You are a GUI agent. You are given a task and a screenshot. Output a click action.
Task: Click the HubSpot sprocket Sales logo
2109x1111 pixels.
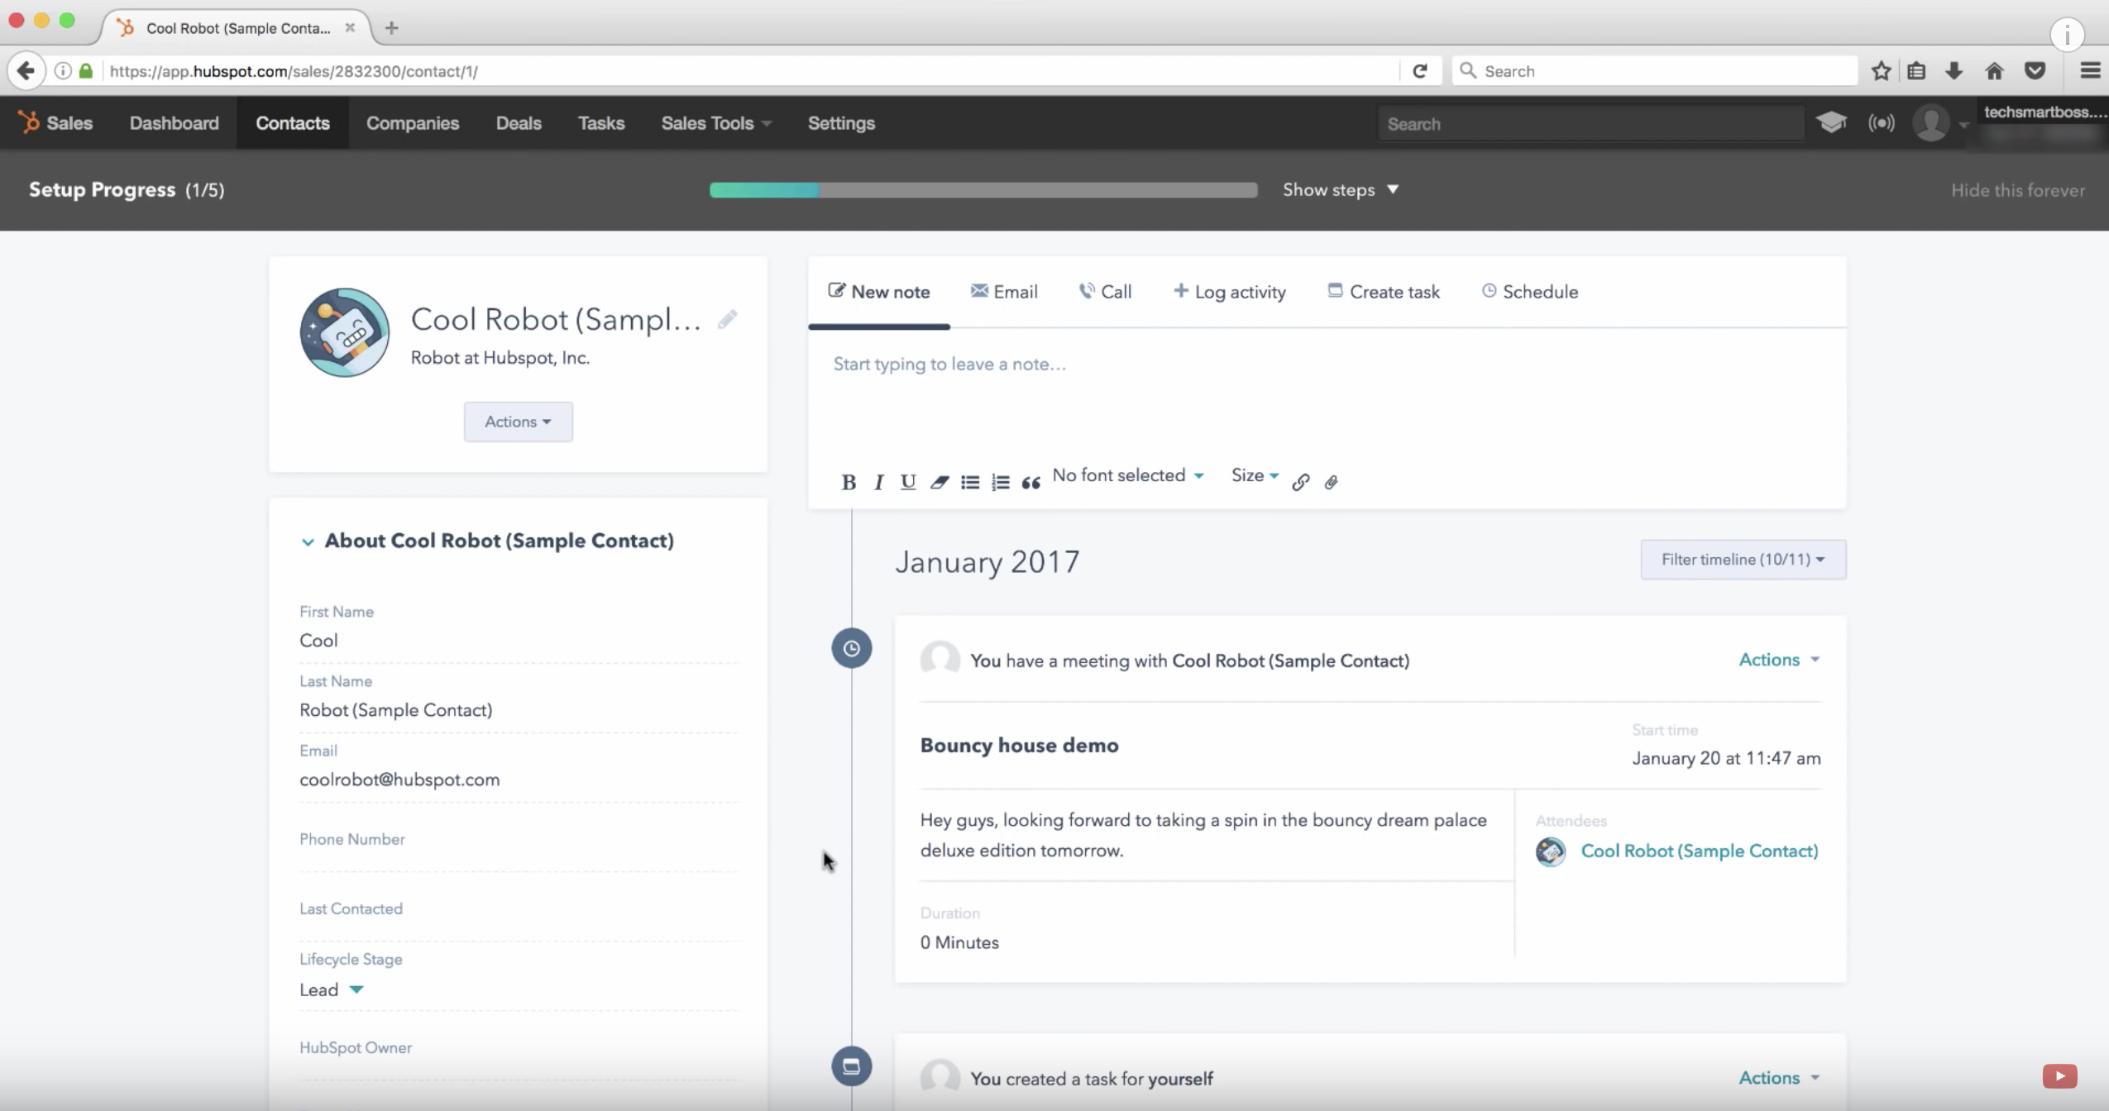[56, 123]
